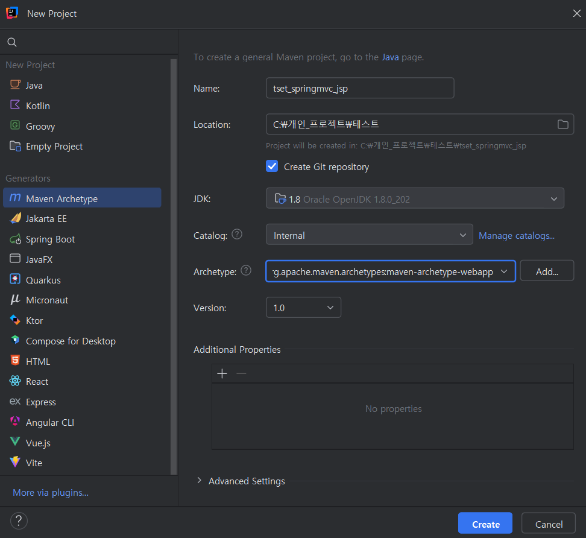
Task: Select Spring Boot generator
Action: (82, 239)
